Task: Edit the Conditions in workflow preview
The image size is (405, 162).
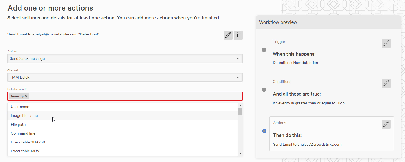Action: tap(386, 83)
